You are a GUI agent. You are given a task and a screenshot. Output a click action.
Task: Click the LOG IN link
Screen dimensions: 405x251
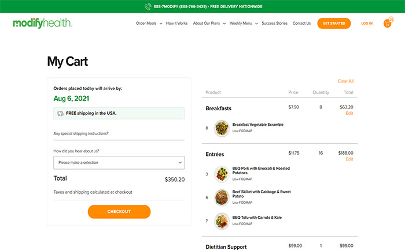367,23
